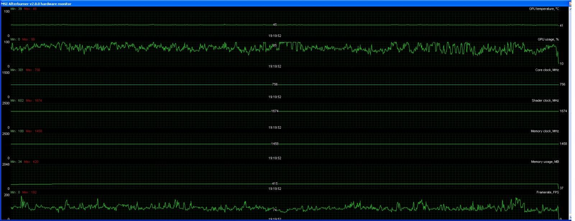Screen dimensions: 575x221
Task: Click the current GPU usage value '10'
Action: 561,64
